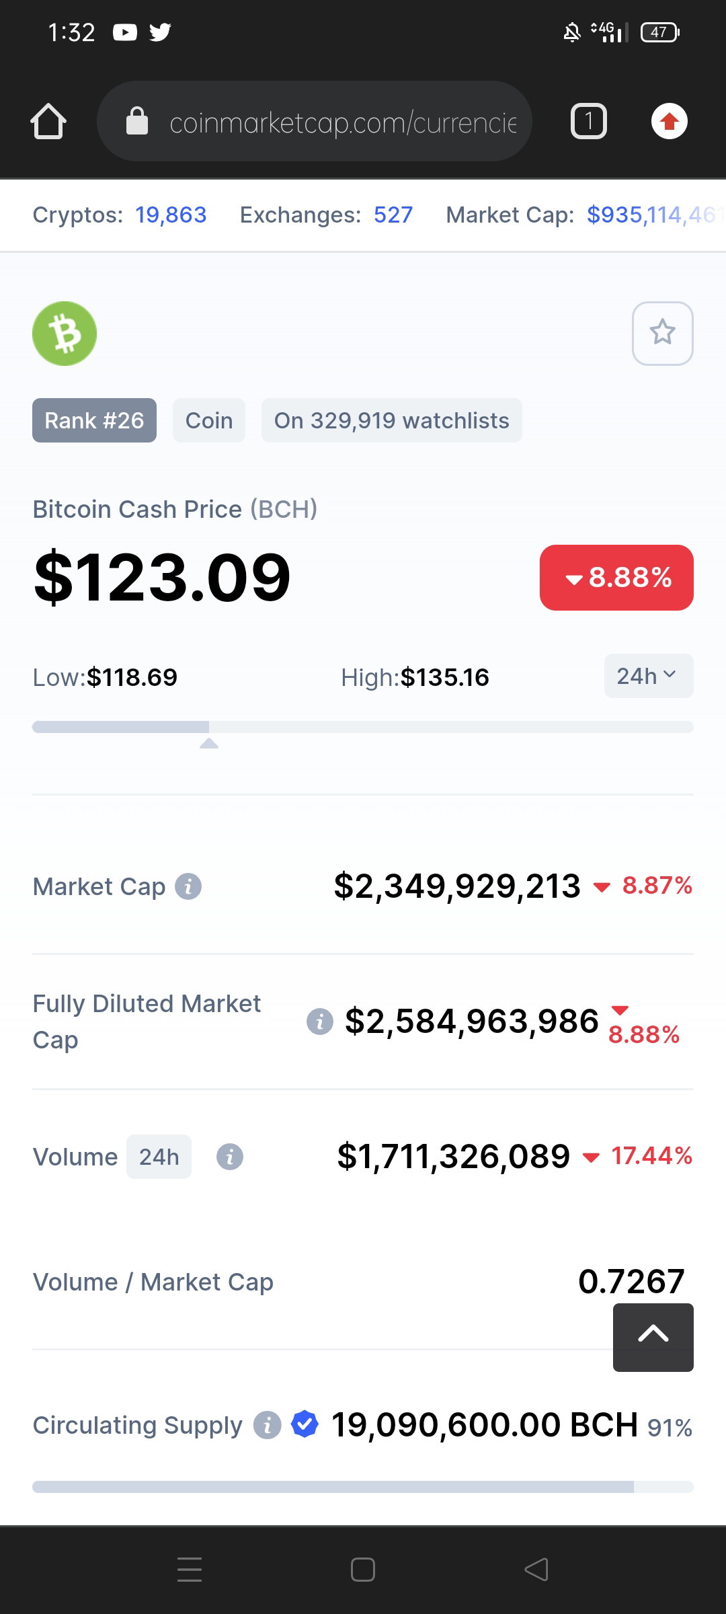Tap the coinmarketcap.com address bar
Image resolution: width=726 pixels, height=1614 pixels.
315,122
